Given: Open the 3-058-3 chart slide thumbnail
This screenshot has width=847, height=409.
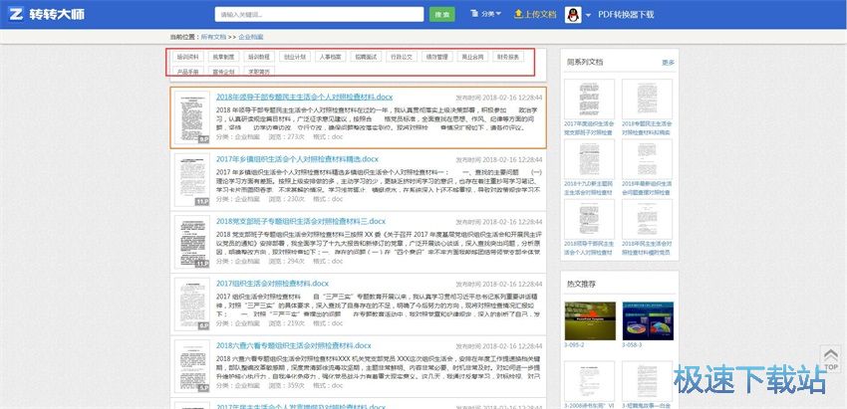Looking at the screenshot, I should (648, 321).
